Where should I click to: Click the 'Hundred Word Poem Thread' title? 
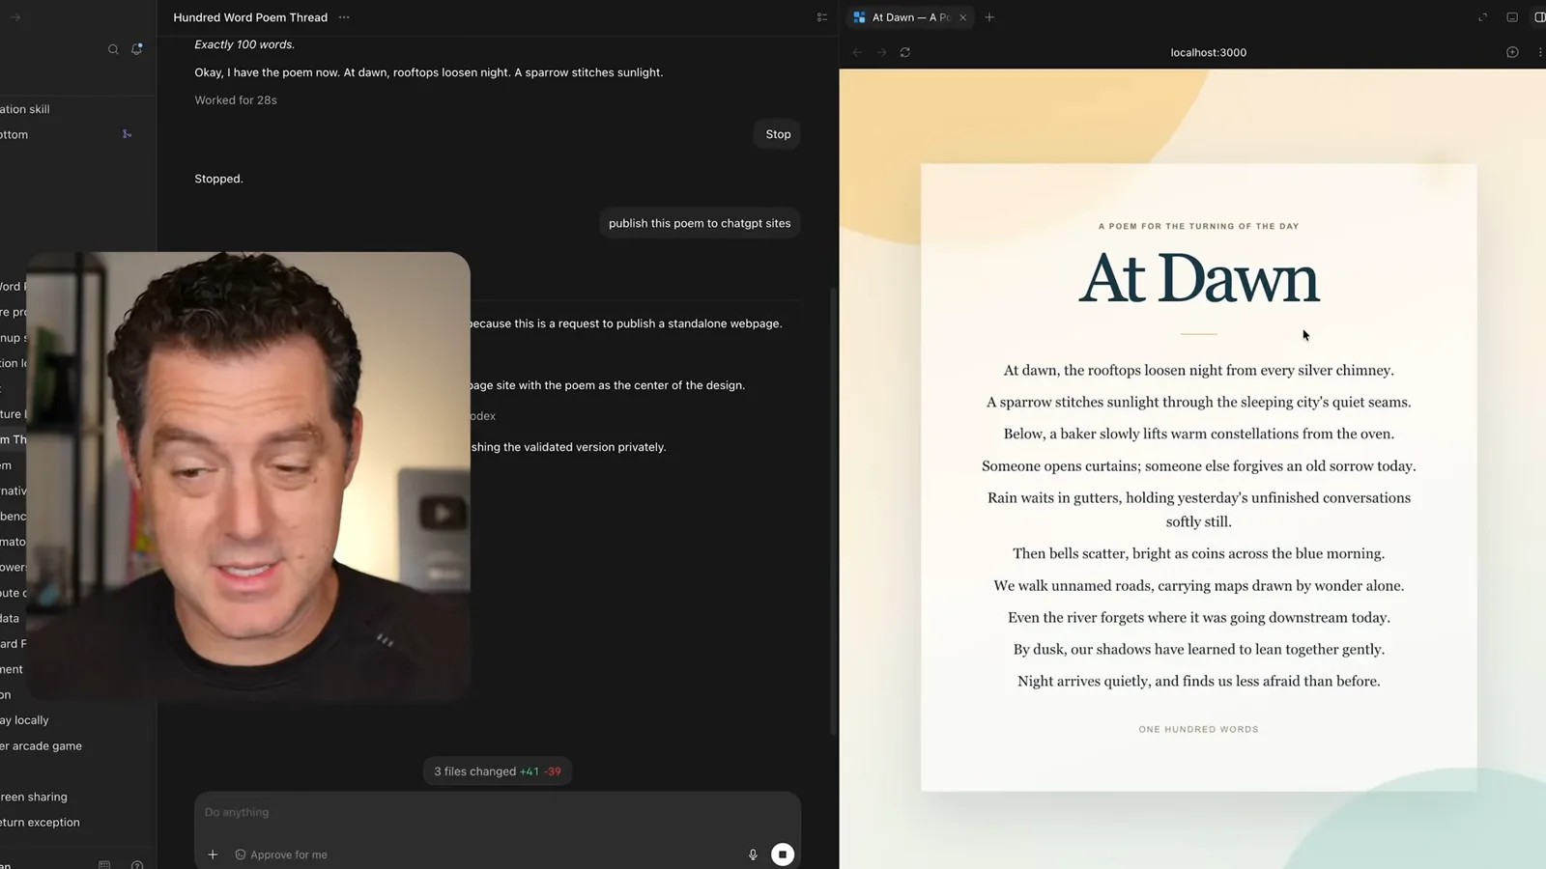250,17
